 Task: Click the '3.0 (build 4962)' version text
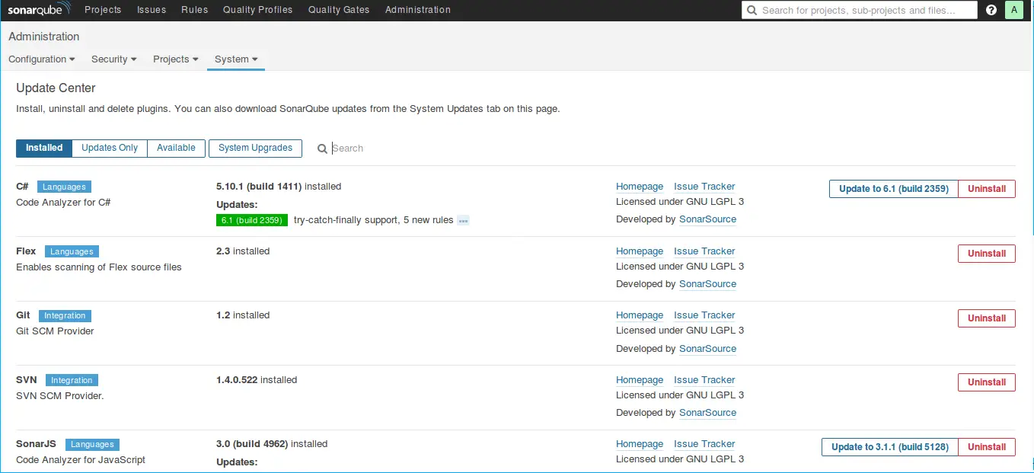point(252,444)
